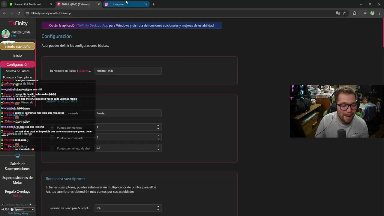Reload the TikFinity page

pyautogui.click(x=19, y=13)
